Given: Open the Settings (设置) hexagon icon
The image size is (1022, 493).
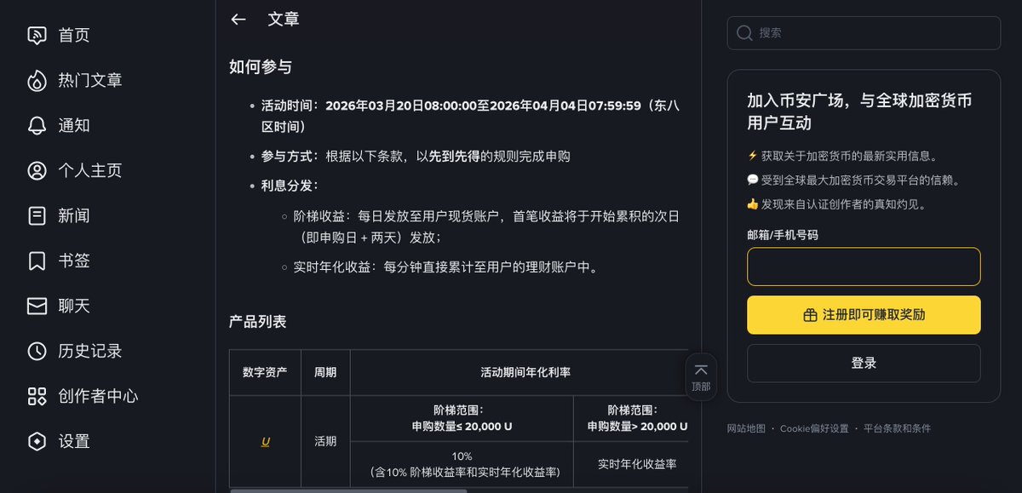Looking at the screenshot, I should (37, 441).
